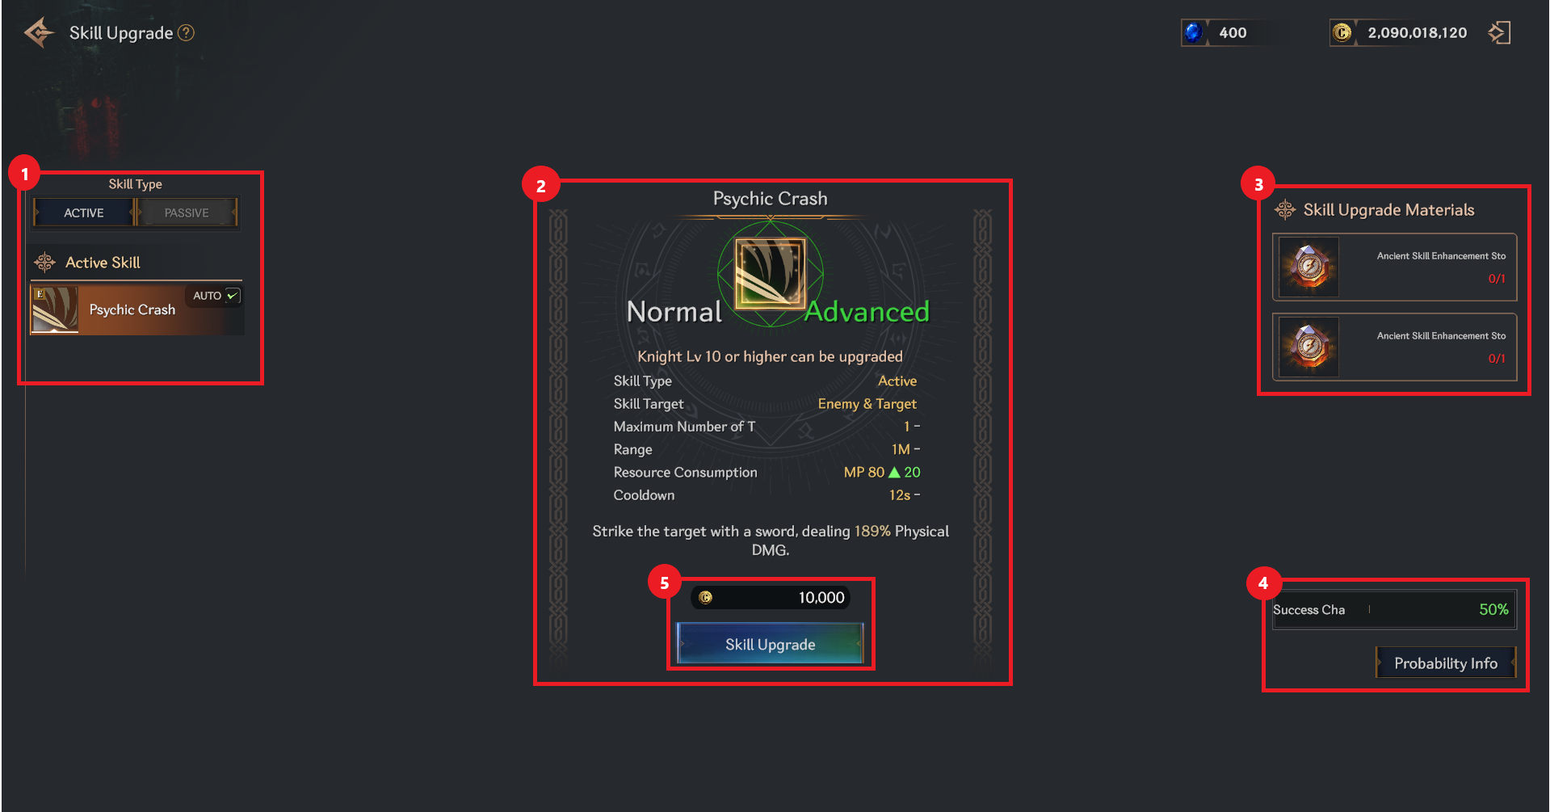Select the Psychic Crash skill emblem in center
Image resolution: width=1550 pixels, height=812 pixels.
pyautogui.click(x=770, y=274)
